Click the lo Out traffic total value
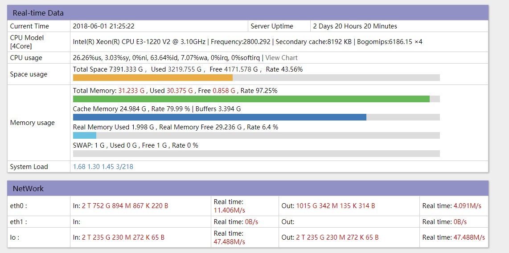 pos(337,237)
